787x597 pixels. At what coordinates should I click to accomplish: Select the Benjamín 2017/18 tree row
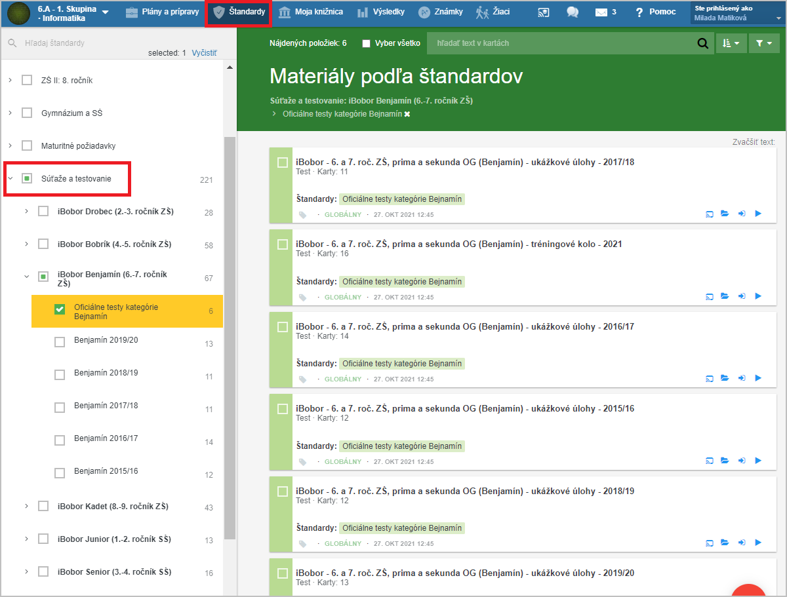(127, 407)
